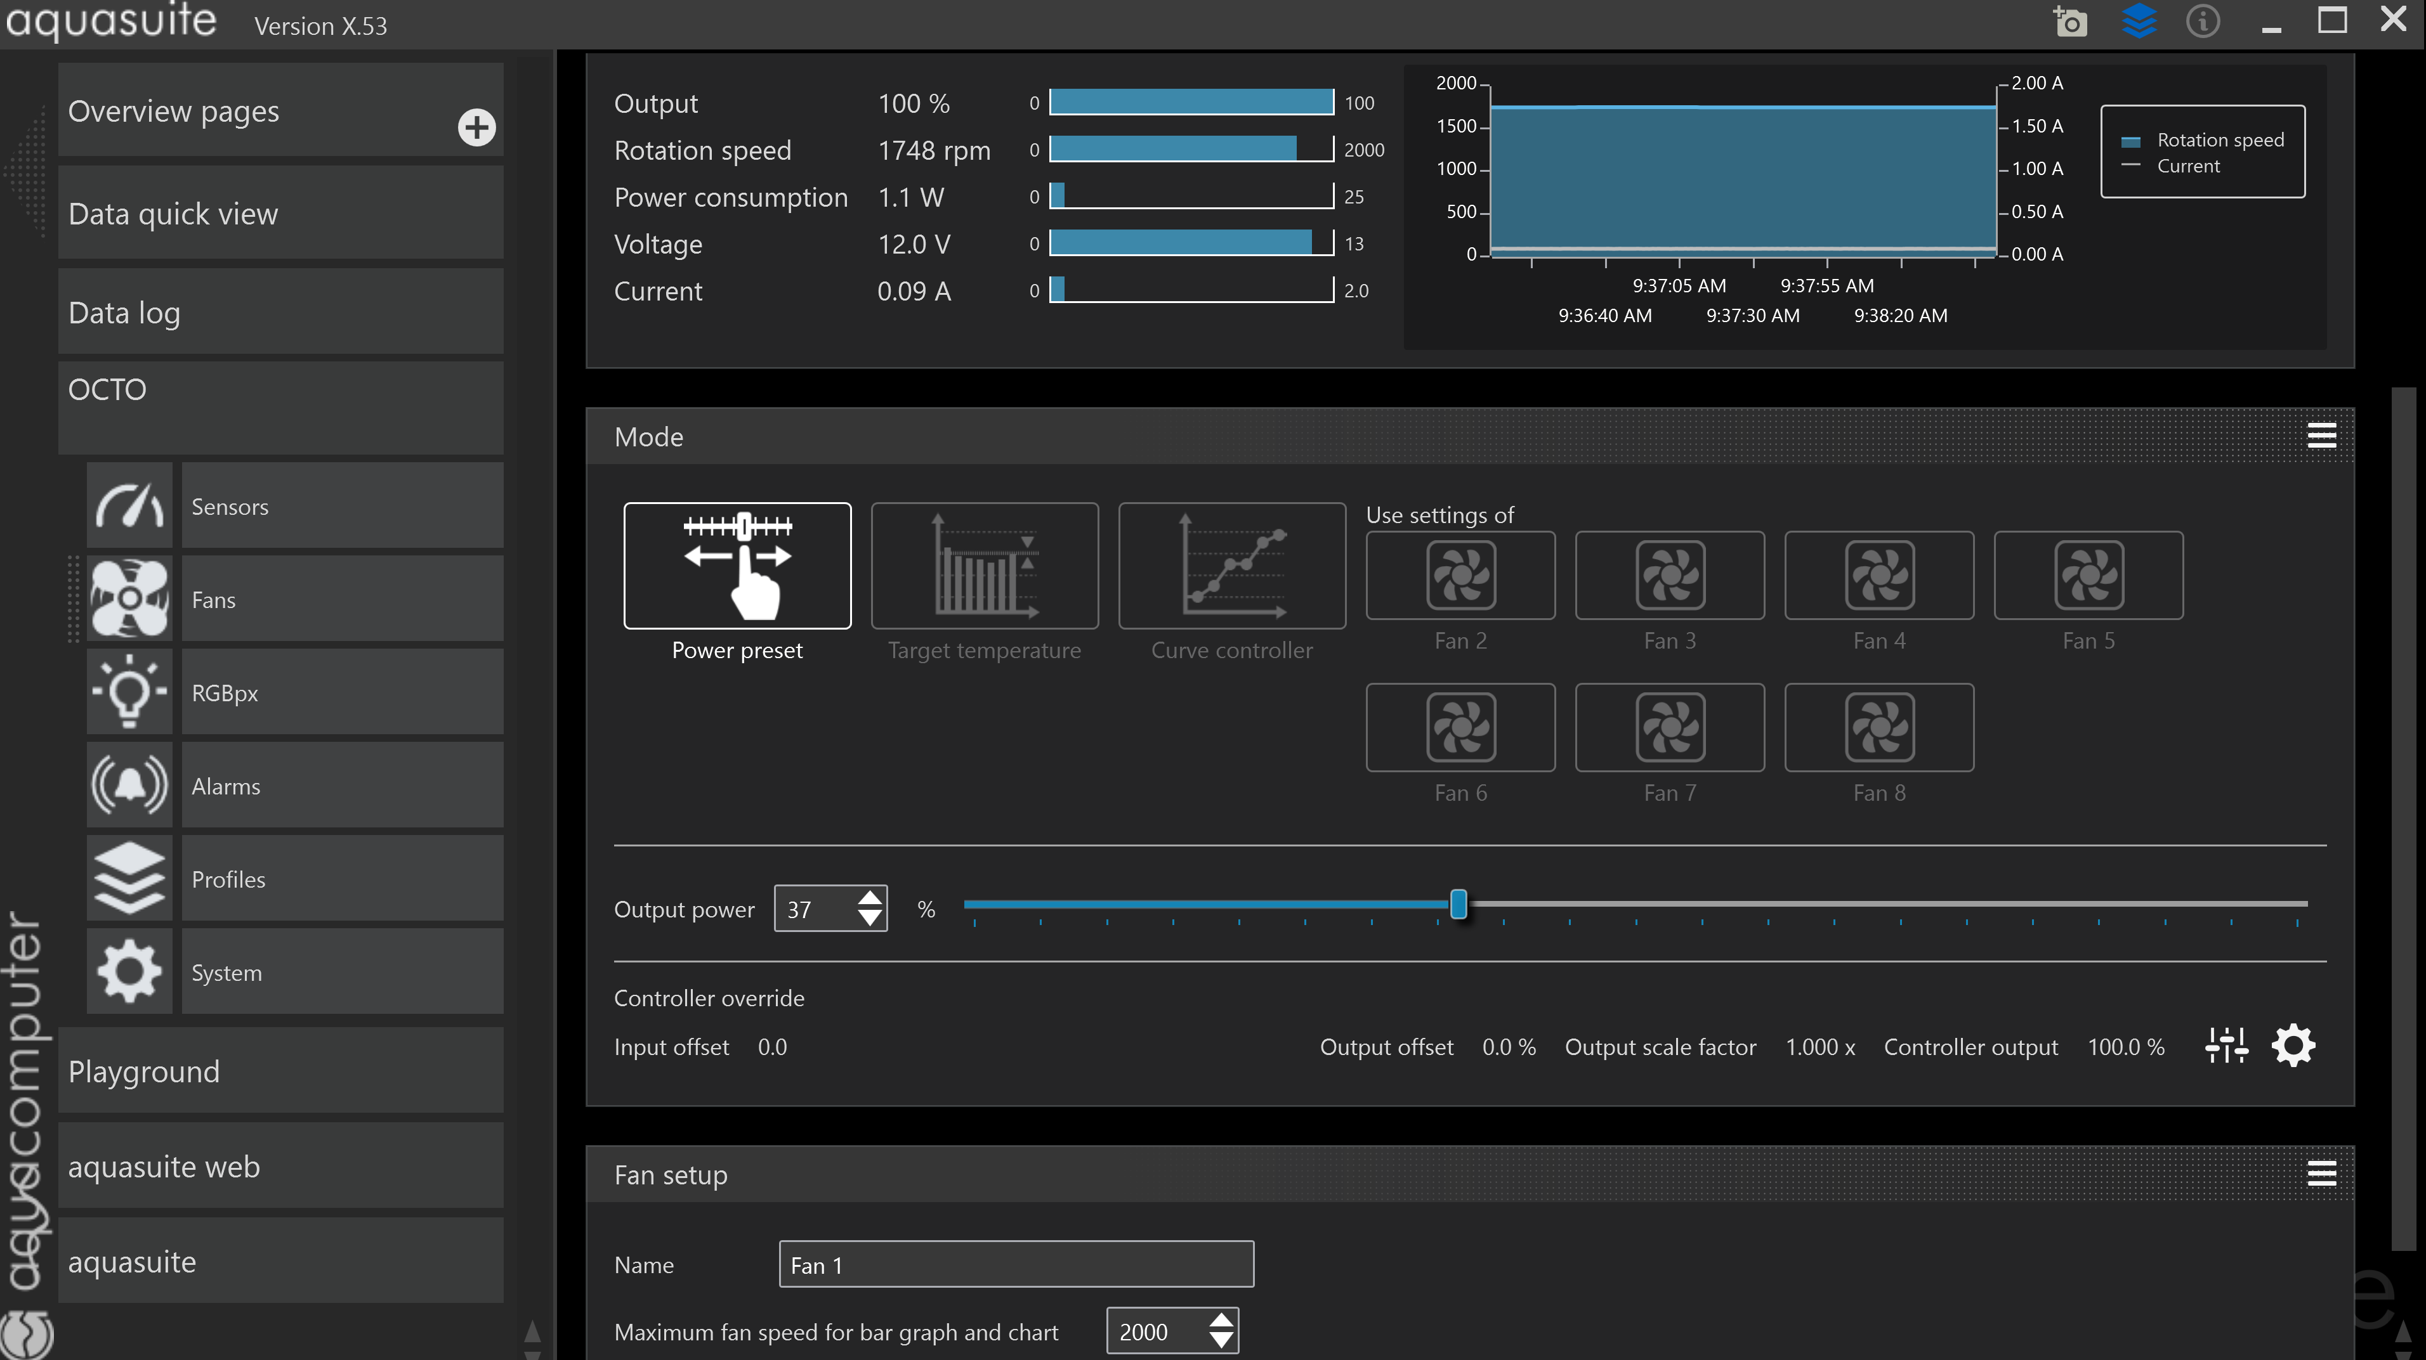Open the Mode panel hamburger menu
2426x1360 pixels.
2321,436
